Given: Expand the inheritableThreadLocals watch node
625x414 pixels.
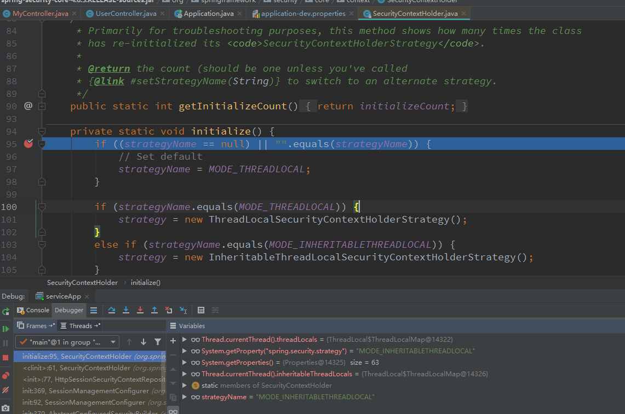Looking at the screenshot, I should 185,374.
